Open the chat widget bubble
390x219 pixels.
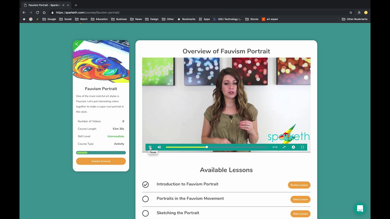tap(360, 209)
